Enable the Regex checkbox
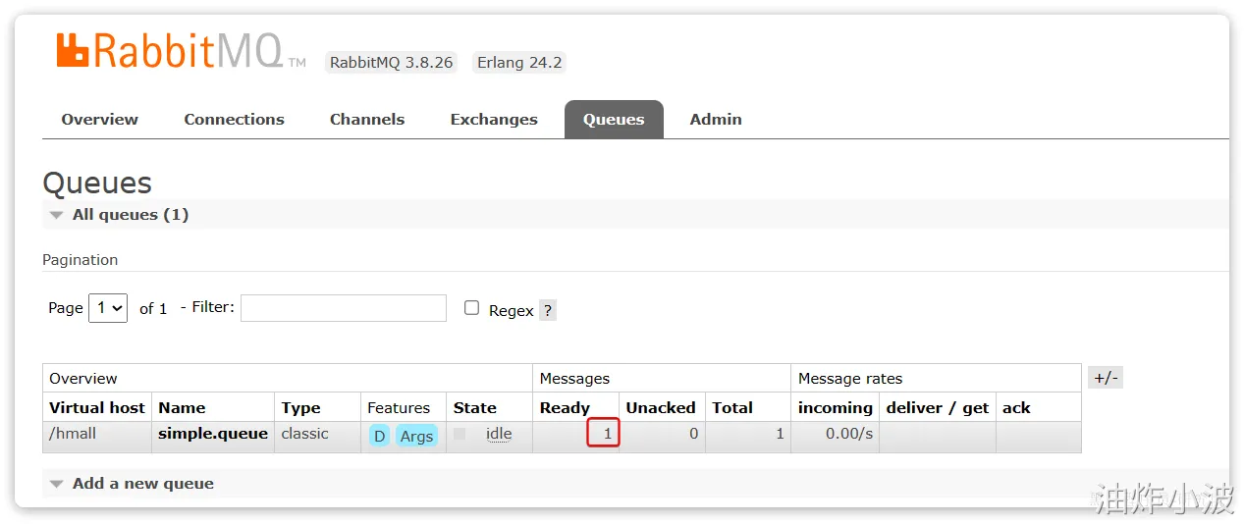The width and height of the screenshot is (1244, 524). point(471,308)
